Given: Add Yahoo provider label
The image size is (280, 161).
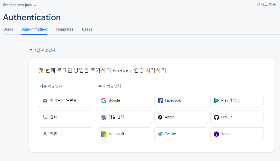Looking at the screenshot, I should point(226,134).
